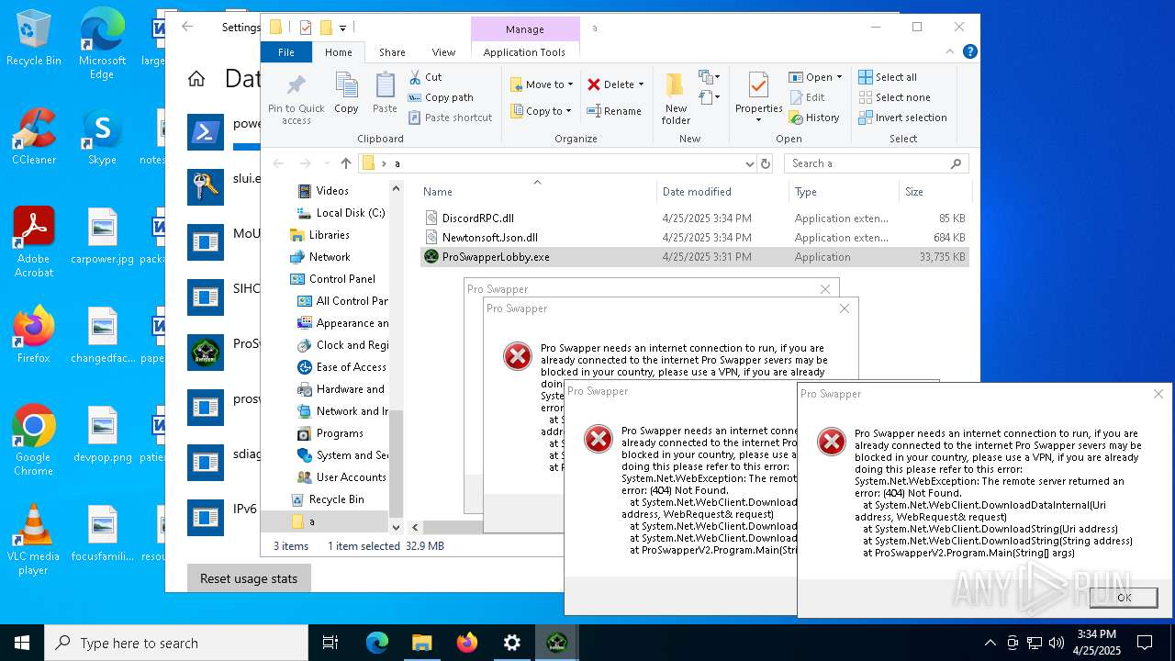Click the Paste ribbon icon
Viewport: 1175px width, 661px height.
(385, 94)
